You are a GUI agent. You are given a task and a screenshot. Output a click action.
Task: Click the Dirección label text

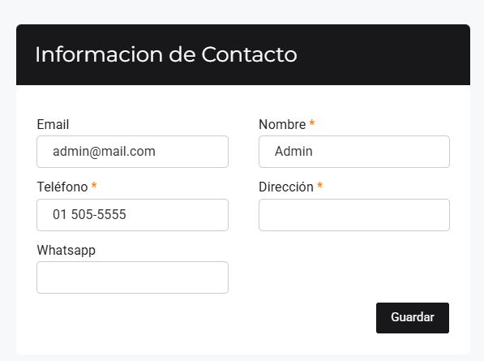[x=286, y=187]
